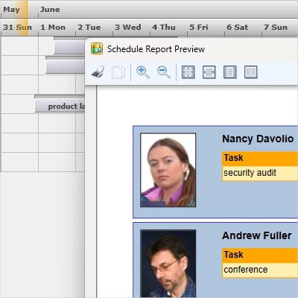Screen dimensions: 298x298
Task: Click the Print icon in preview toolbar
Action: 98,72
